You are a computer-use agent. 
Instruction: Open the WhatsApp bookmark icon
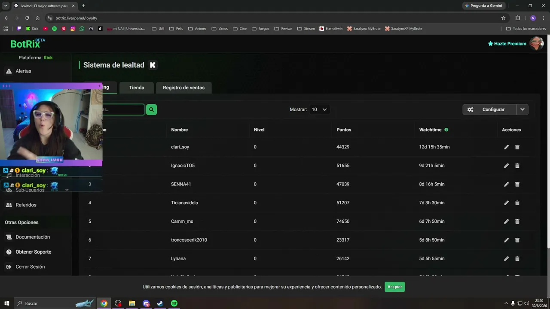coord(82,29)
